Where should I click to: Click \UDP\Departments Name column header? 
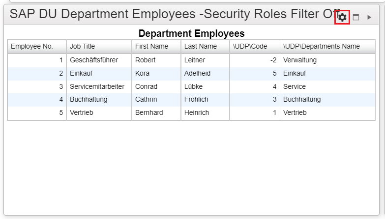click(x=327, y=46)
